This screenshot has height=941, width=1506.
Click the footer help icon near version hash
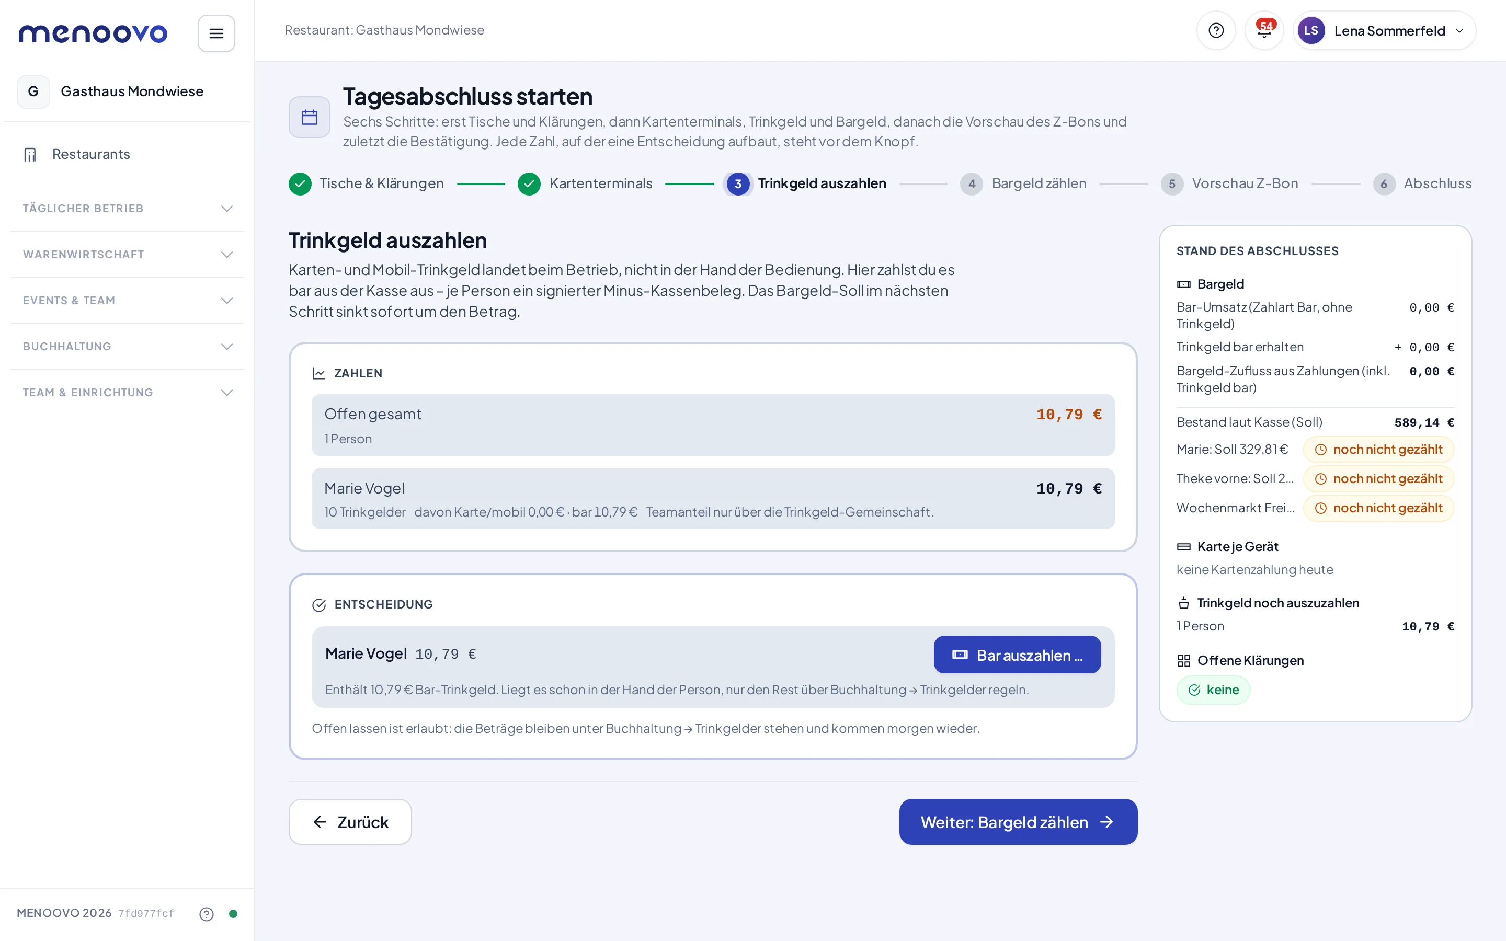207,914
